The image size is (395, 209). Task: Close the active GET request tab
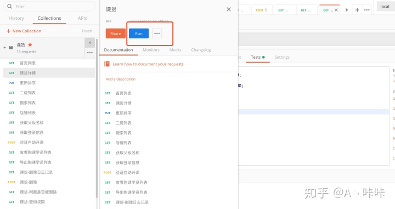click(336, 10)
